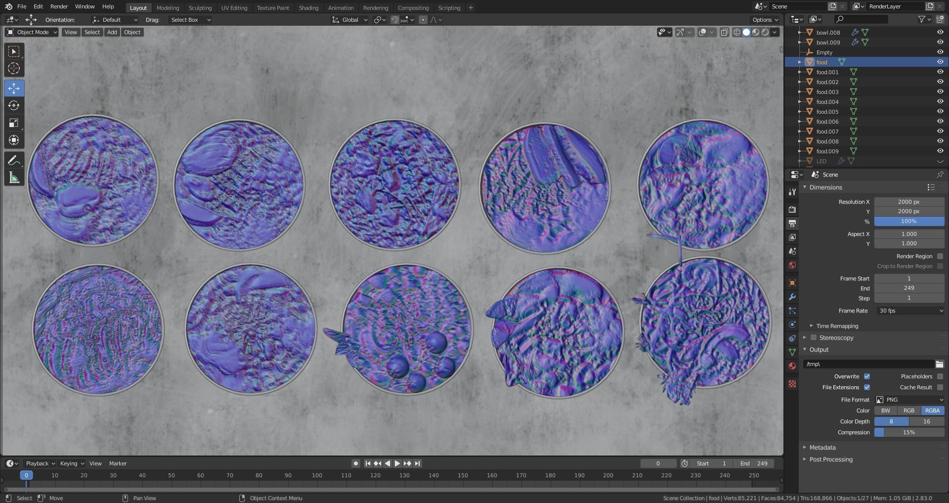The width and height of the screenshot is (949, 503).
Task: Open the Frame Rate 30 fps dropdown
Action: [x=909, y=311]
